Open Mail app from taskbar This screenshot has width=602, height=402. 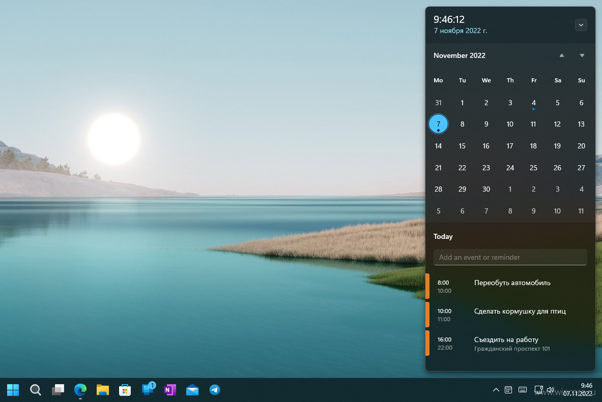[x=192, y=390]
